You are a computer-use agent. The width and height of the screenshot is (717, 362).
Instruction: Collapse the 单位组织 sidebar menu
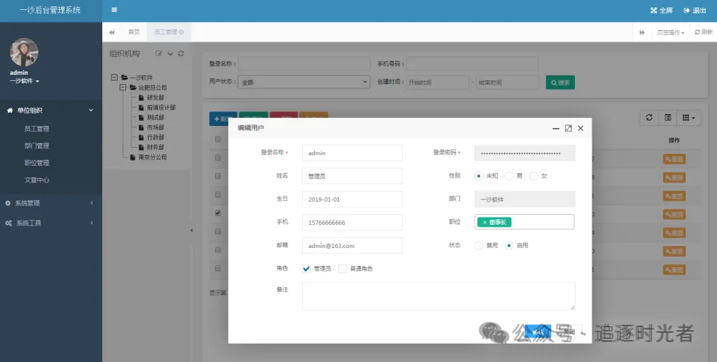[50, 110]
